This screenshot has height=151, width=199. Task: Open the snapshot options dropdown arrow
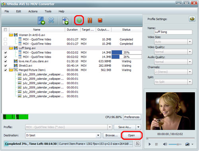click(193, 144)
